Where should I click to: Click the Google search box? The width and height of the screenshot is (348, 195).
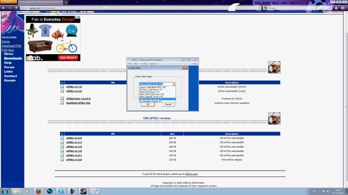297,8
